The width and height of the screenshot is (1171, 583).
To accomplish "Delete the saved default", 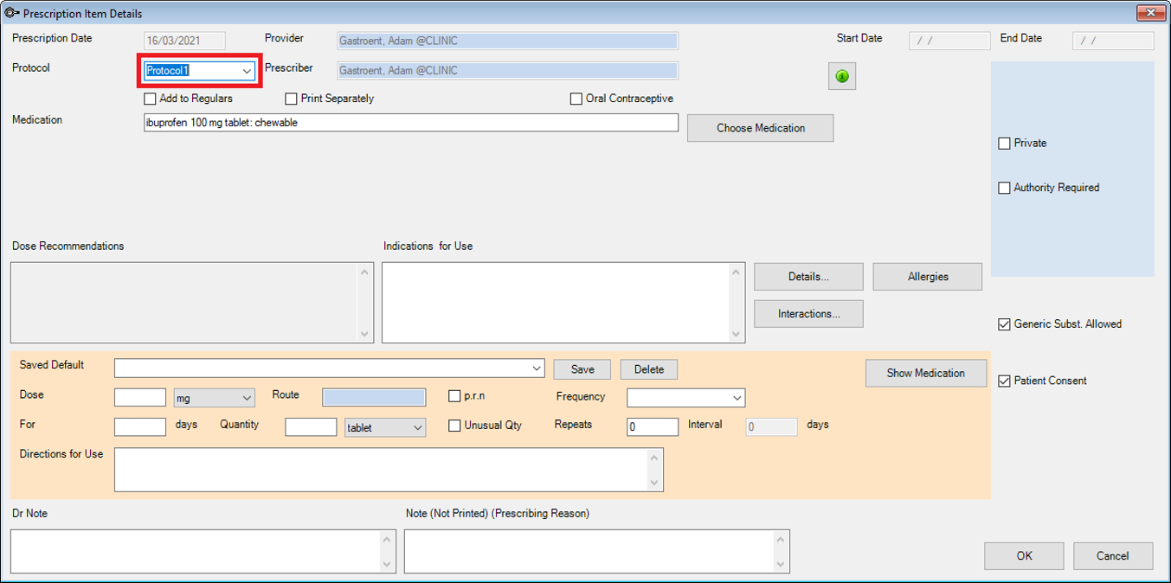I will pos(649,369).
